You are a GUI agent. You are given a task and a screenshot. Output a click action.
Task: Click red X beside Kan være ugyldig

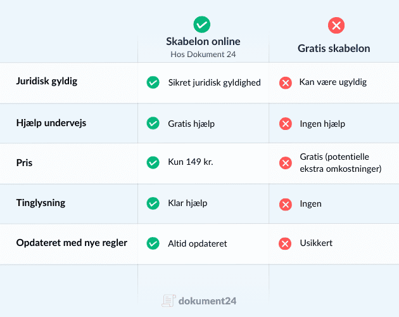[x=286, y=82]
